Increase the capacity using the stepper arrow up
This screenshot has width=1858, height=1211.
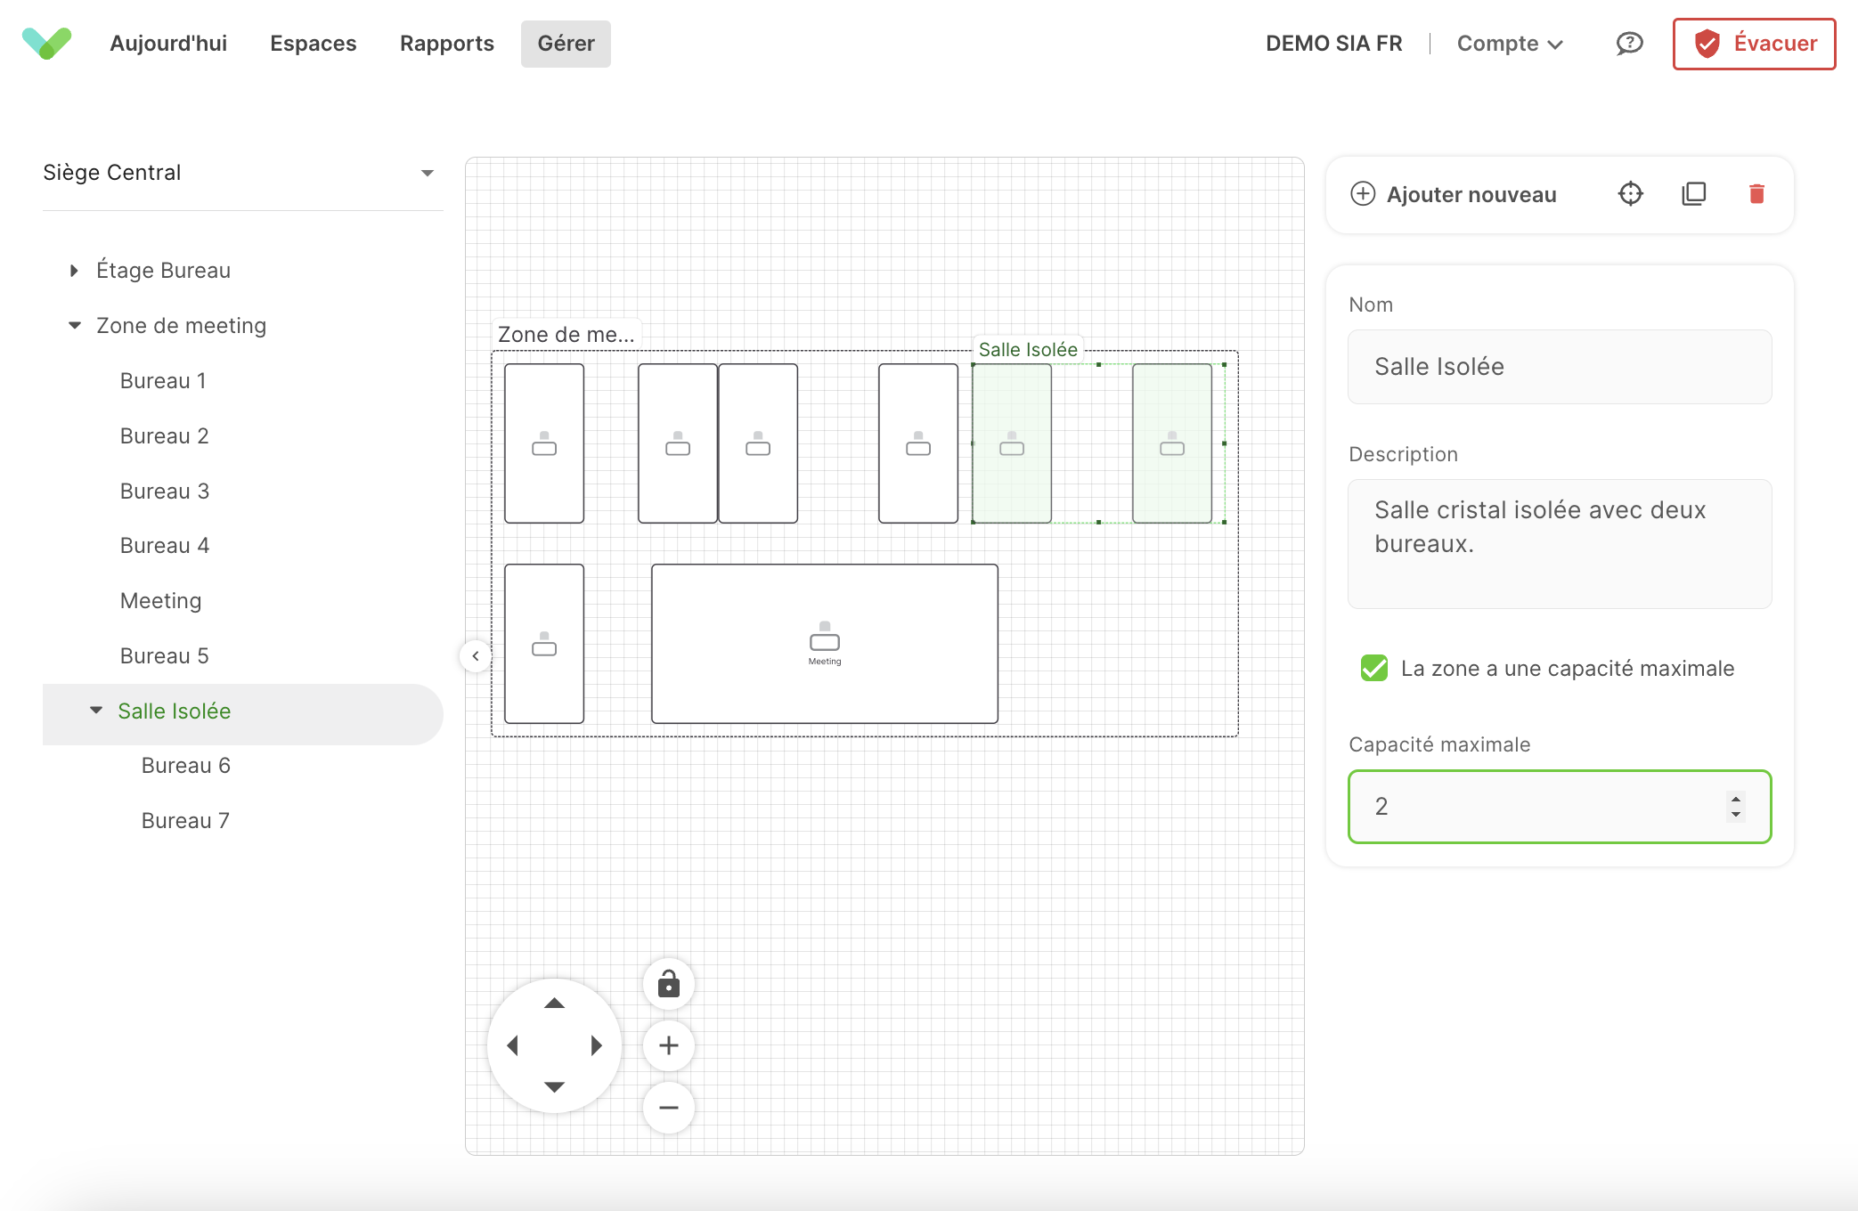point(1735,798)
